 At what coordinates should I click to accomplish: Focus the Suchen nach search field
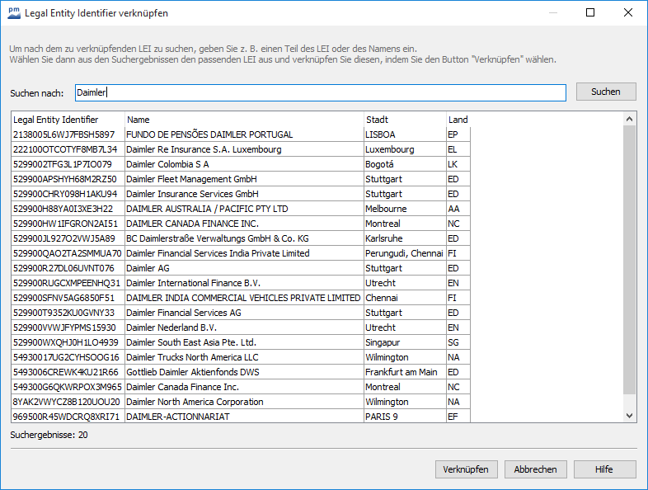320,93
